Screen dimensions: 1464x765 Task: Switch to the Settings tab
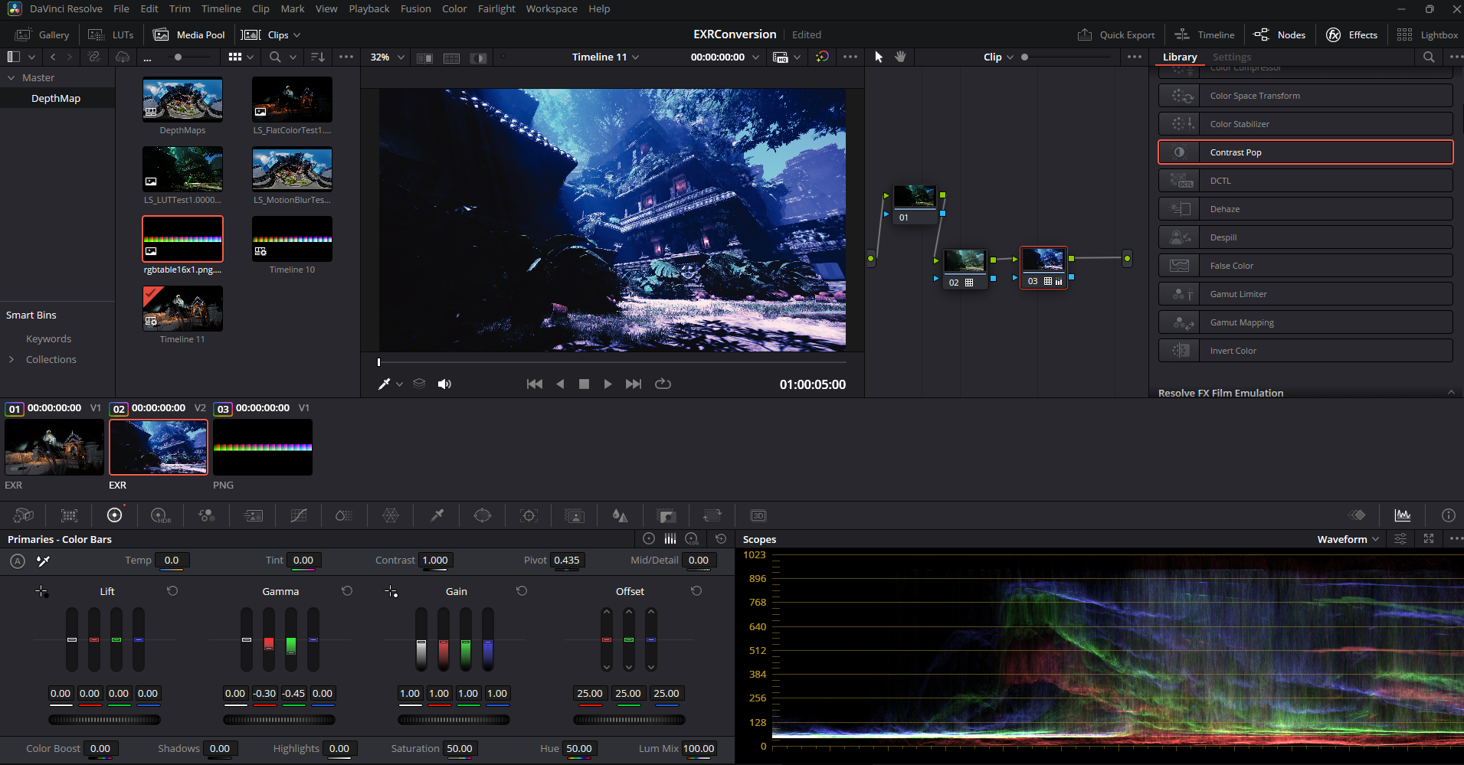1232,57
